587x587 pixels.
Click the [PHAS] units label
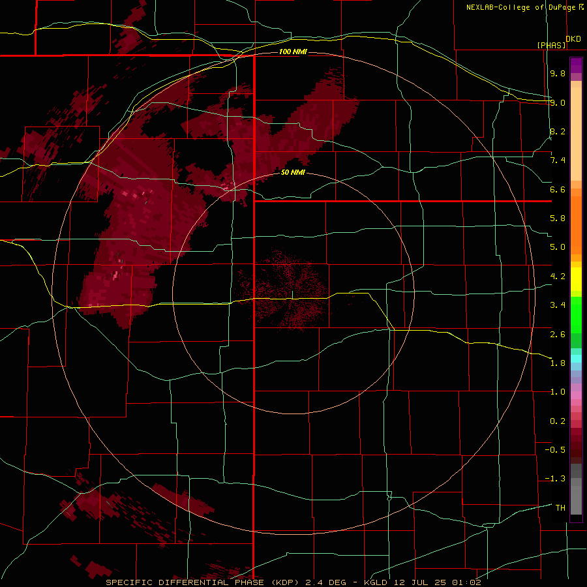(551, 45)
